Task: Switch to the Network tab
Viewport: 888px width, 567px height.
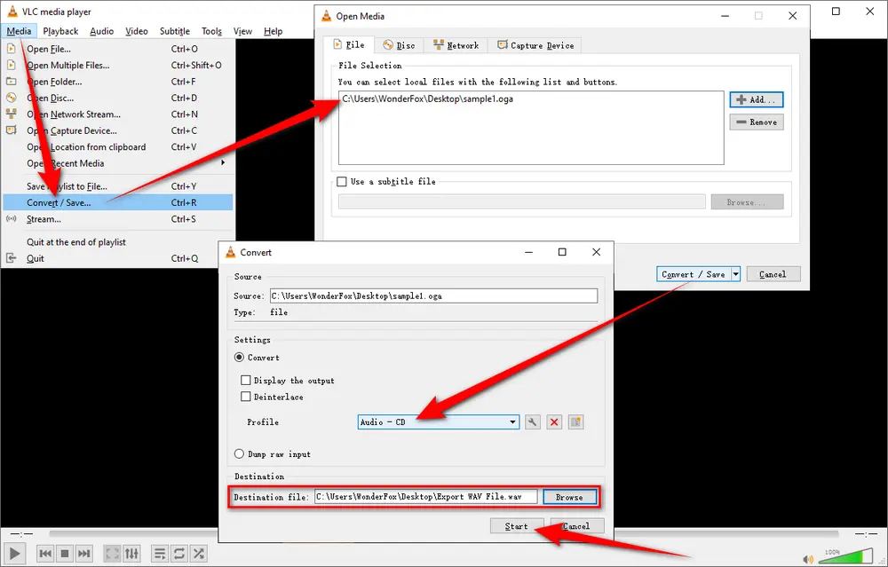Action: 456,45
